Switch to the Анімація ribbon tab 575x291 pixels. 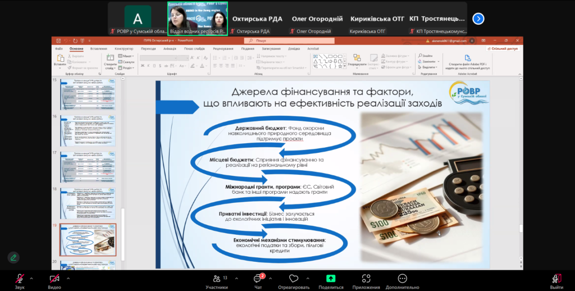click(x=170, y=49)
